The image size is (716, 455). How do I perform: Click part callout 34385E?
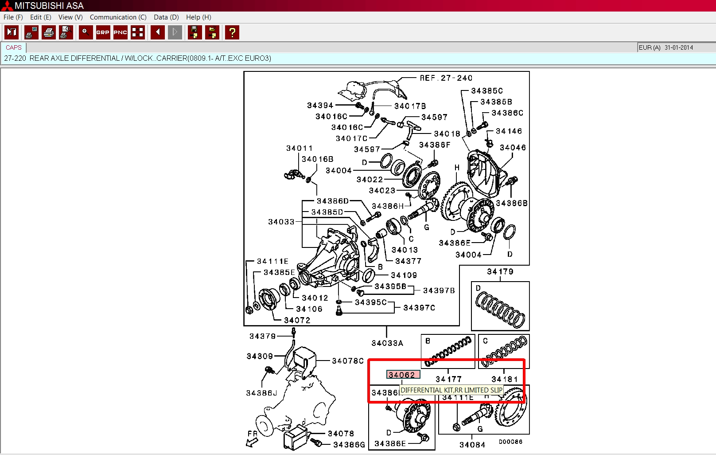(279, 272)
